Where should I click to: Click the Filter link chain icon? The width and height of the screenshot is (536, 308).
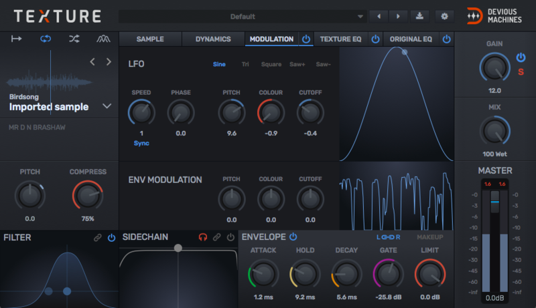click(98, 237)
